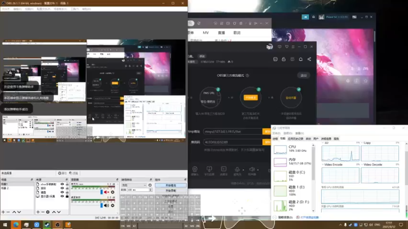
Task: Unmute the first mixer channel's red speaker
Action: 107,192
